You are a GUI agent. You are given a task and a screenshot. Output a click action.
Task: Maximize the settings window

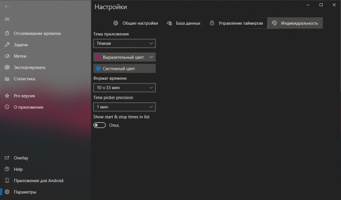pyautogui.click(x=321, y=5)
